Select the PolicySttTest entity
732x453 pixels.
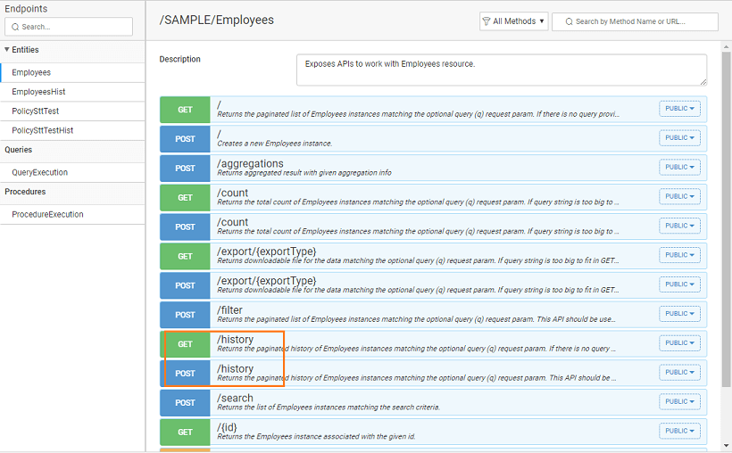[x=36, y=111]
